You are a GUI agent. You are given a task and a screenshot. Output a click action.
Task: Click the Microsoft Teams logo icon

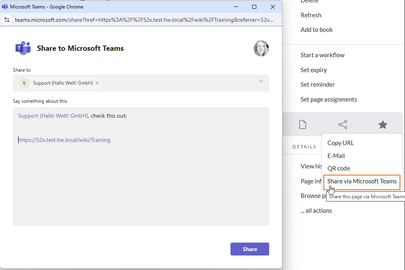[x=23, y=48]
